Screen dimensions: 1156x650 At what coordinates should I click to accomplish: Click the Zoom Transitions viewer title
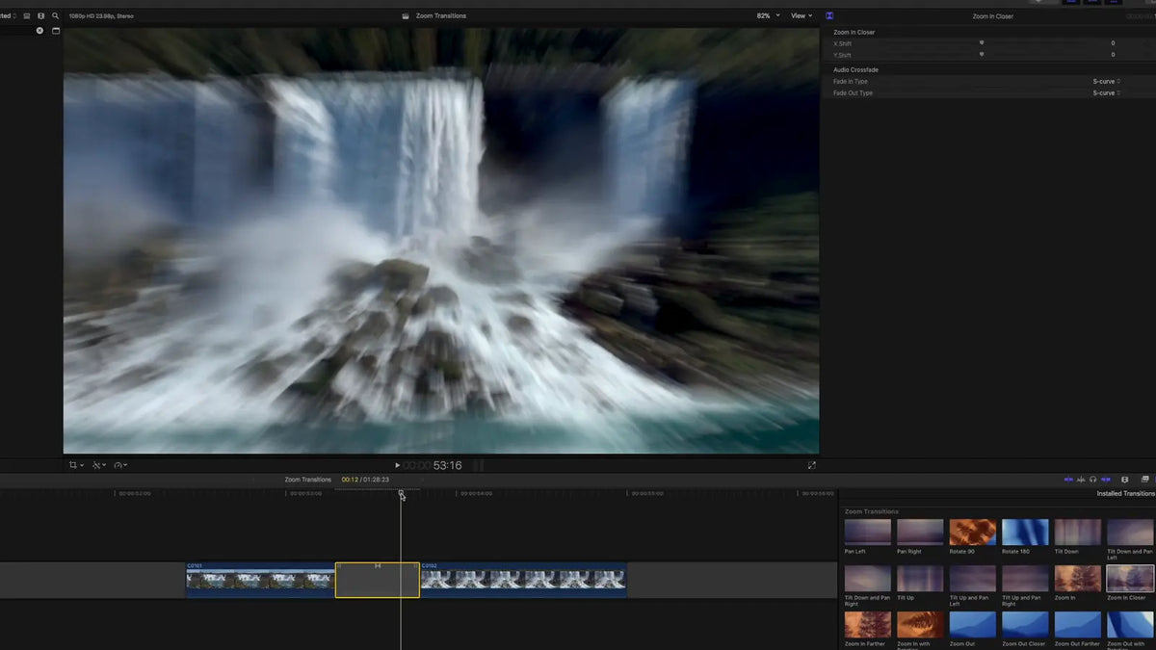click(441, 15)
